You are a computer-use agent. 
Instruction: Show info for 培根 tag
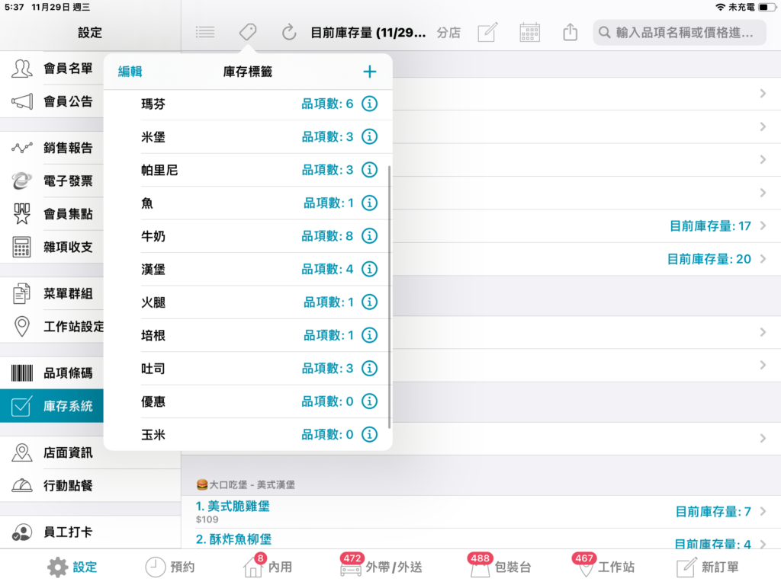coord(369,335)
